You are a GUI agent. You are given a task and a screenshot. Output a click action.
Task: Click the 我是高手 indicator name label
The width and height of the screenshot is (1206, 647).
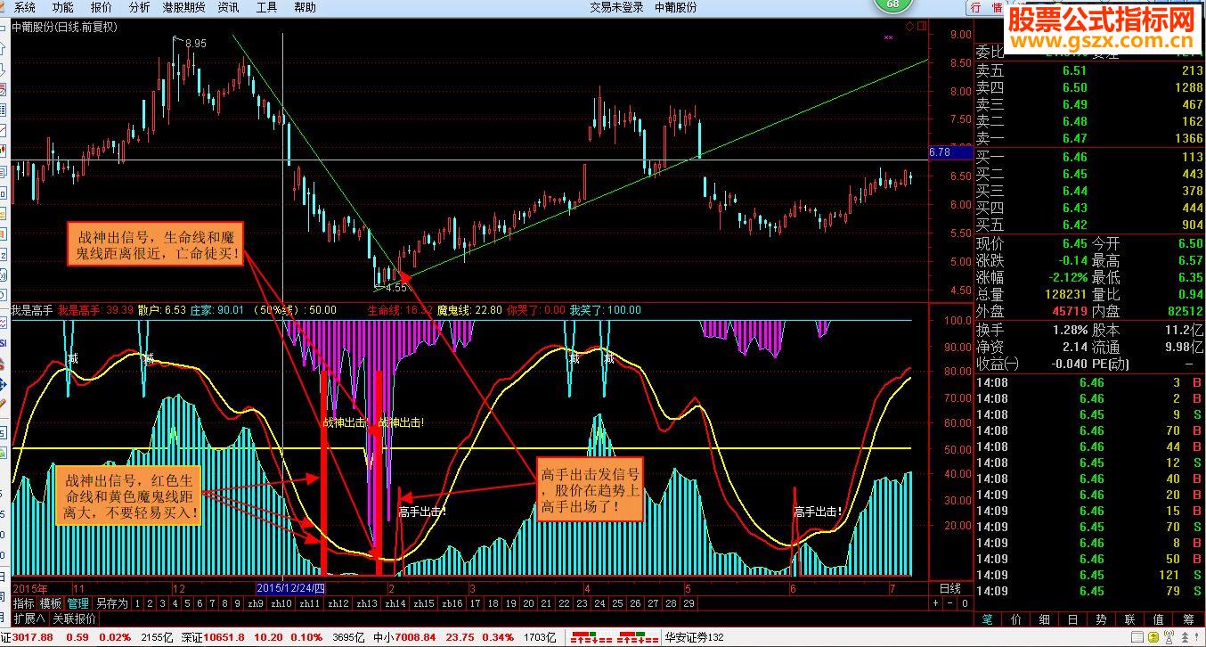coord(32,310)
